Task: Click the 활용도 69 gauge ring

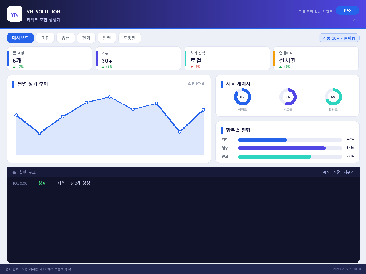Action: 333,97
